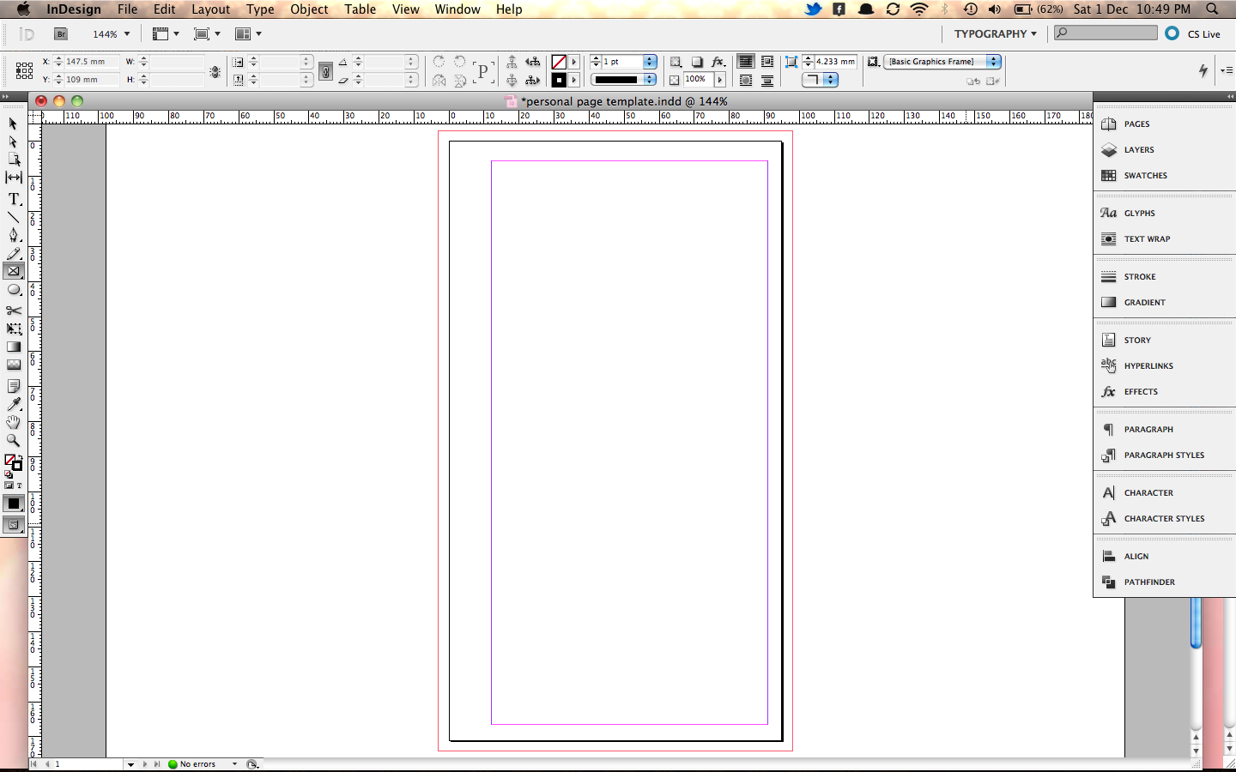Grab the Gradient Swatch tool
The image size is (1236, 772).
pyautogui.click(x=14, y=347)
